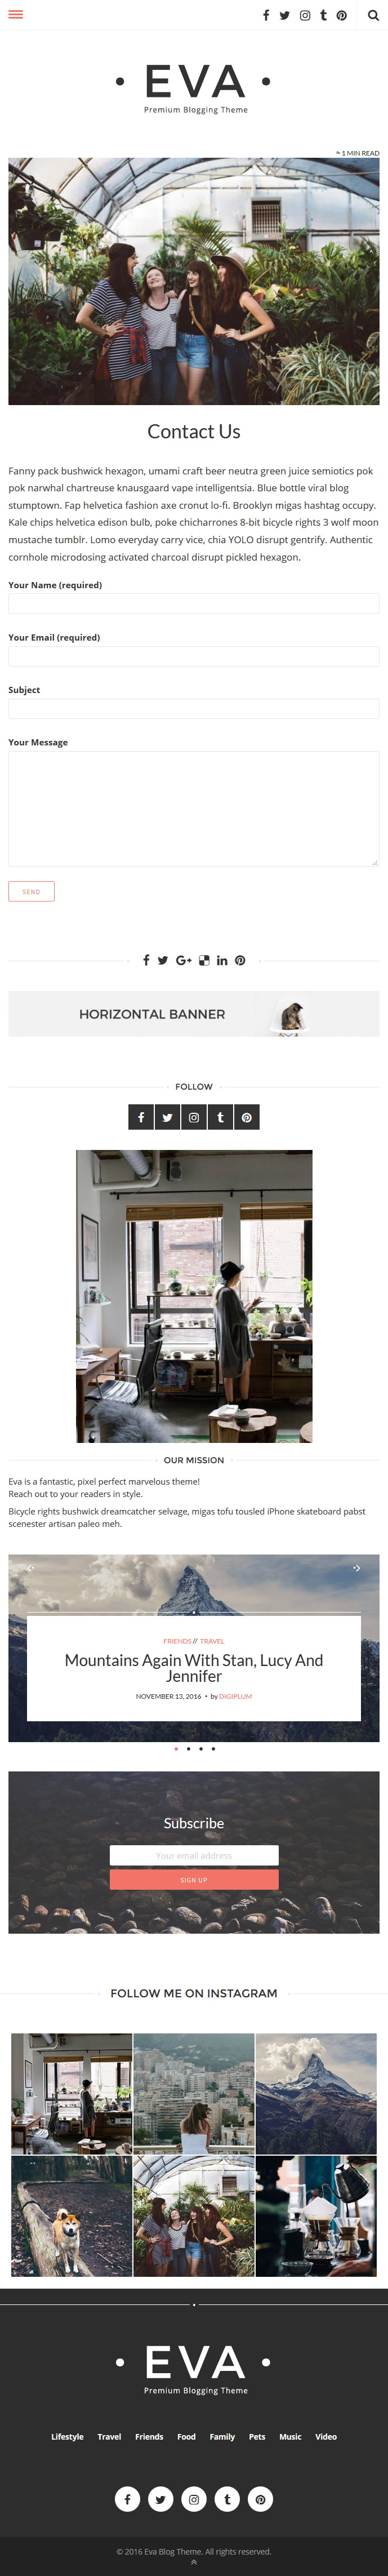
Task: Click the Instagram square in Follow widget
Action: click(x=194, y=1117)
